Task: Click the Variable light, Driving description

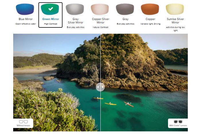Action: (x=150, y=24)
